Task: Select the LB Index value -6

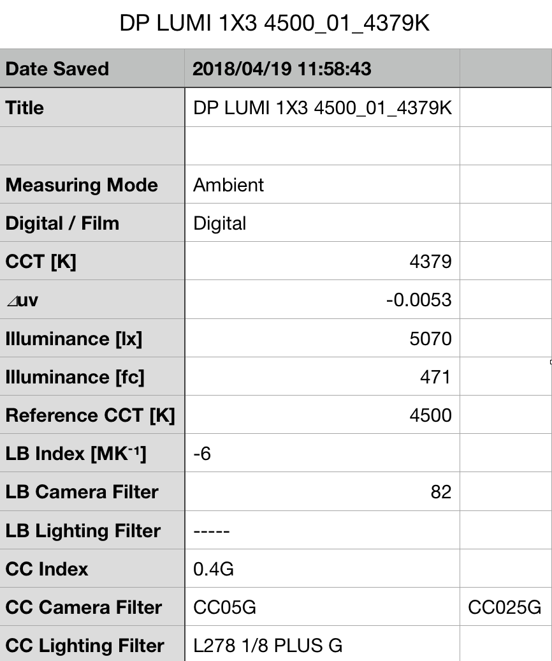Action: click(x=202, y=454)
